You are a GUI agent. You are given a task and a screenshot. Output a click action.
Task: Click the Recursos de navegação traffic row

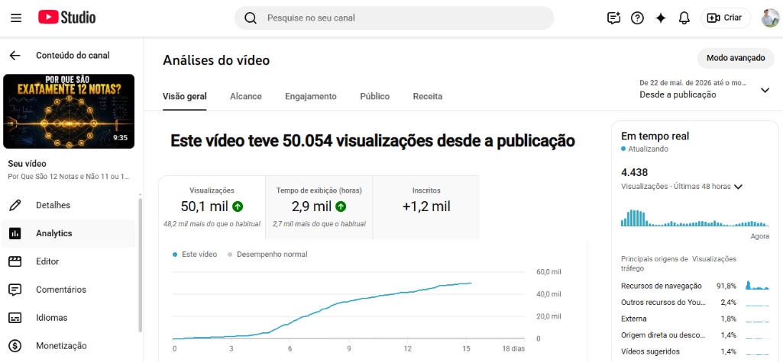[x=695, y=286]
